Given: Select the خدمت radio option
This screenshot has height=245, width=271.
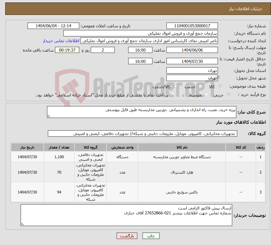Looking at the screenshot, I should 200,86.
